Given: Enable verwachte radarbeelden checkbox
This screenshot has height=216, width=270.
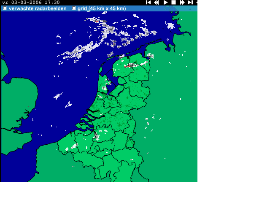Looking at the screenshot, I should point(5,8).
